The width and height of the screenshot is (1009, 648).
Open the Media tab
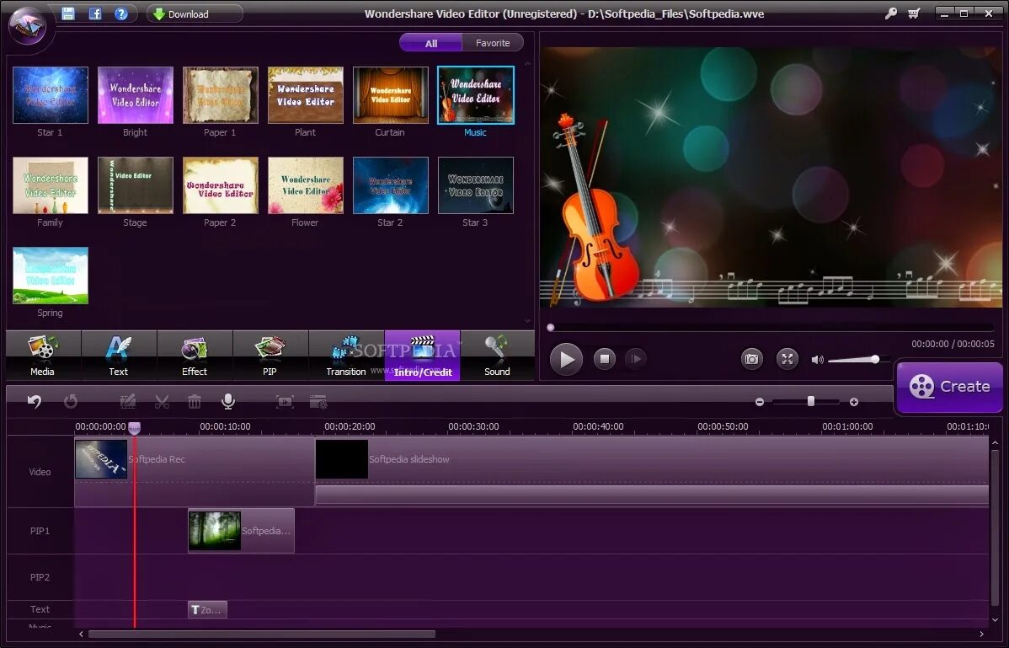(x=43, y=356)
